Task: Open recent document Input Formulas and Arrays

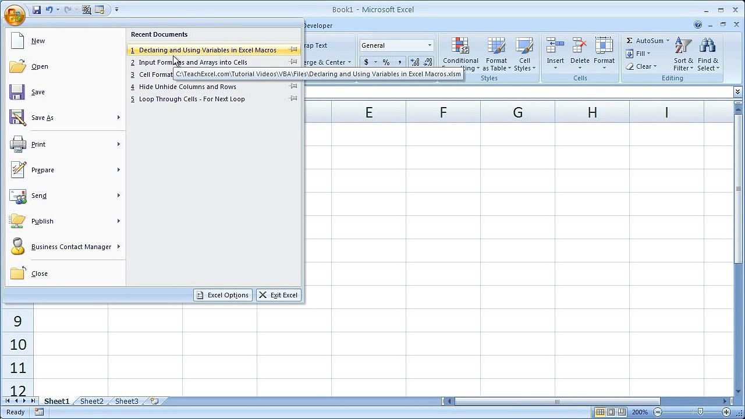Action: tap(193, 62)
